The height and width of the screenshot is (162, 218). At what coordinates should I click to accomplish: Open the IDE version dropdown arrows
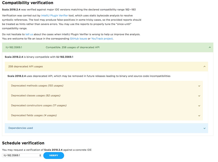(40, 155)
